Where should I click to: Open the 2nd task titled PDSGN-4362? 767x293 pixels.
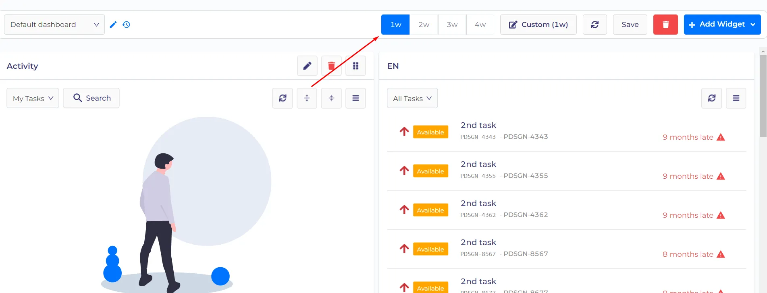[478, 203]
